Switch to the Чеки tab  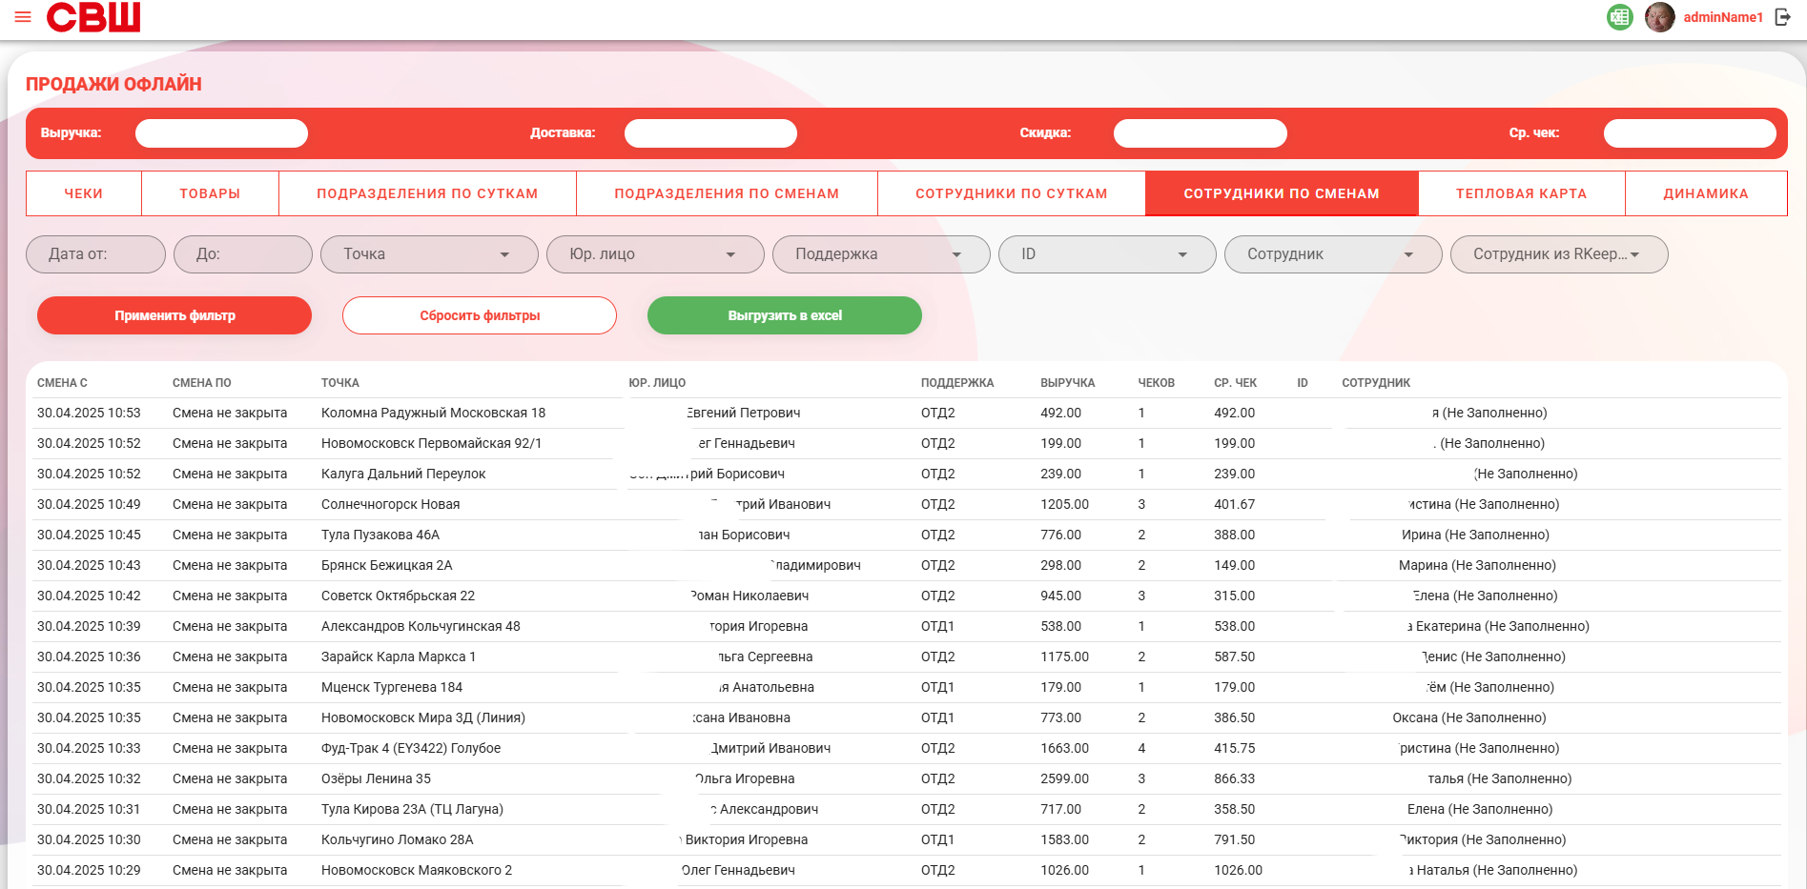pos(84,193)
